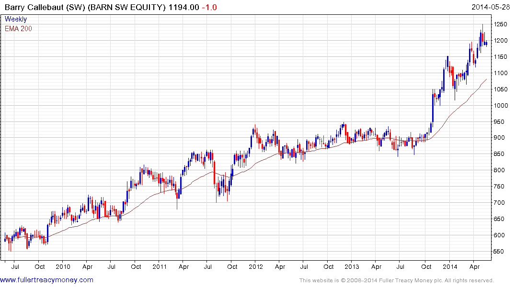The image size is (515, 287).
Task: Click the 1250 price axis label
Action: pos(500,24)
